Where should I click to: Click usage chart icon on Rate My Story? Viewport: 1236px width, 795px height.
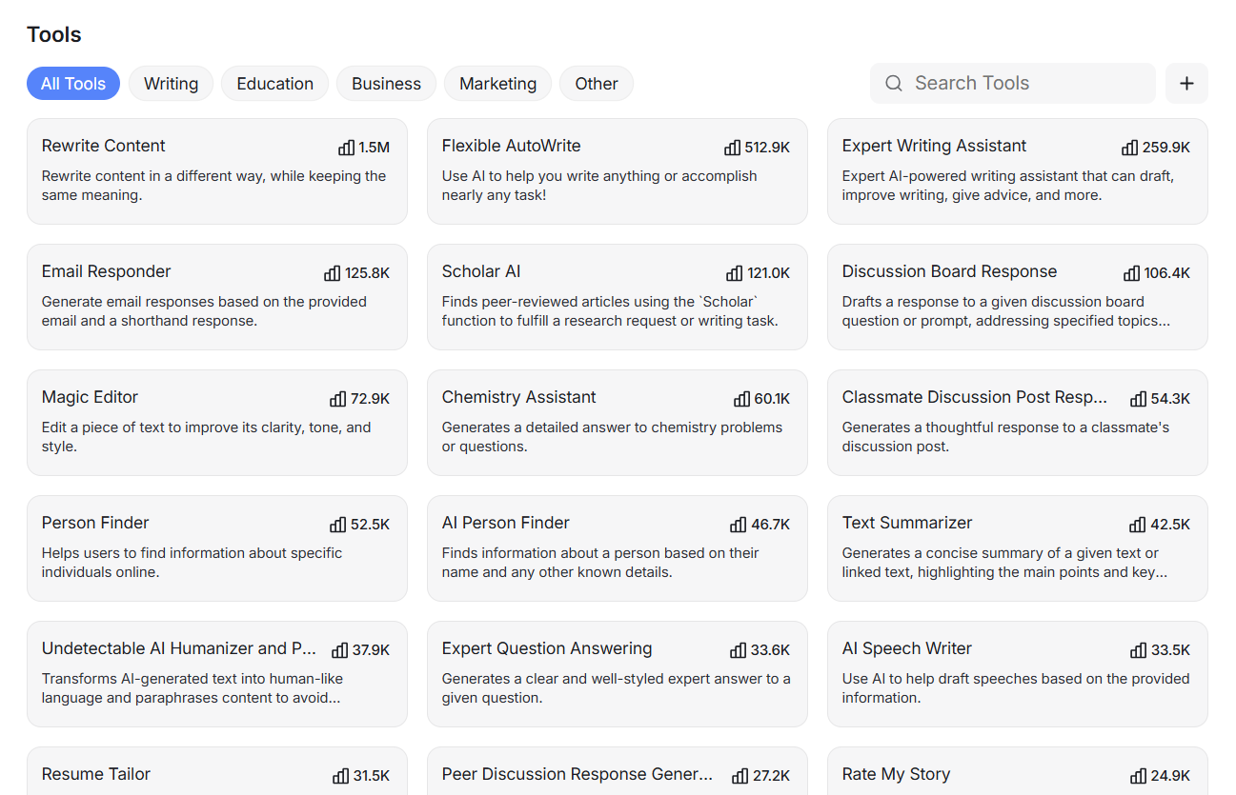[1139, 776]
